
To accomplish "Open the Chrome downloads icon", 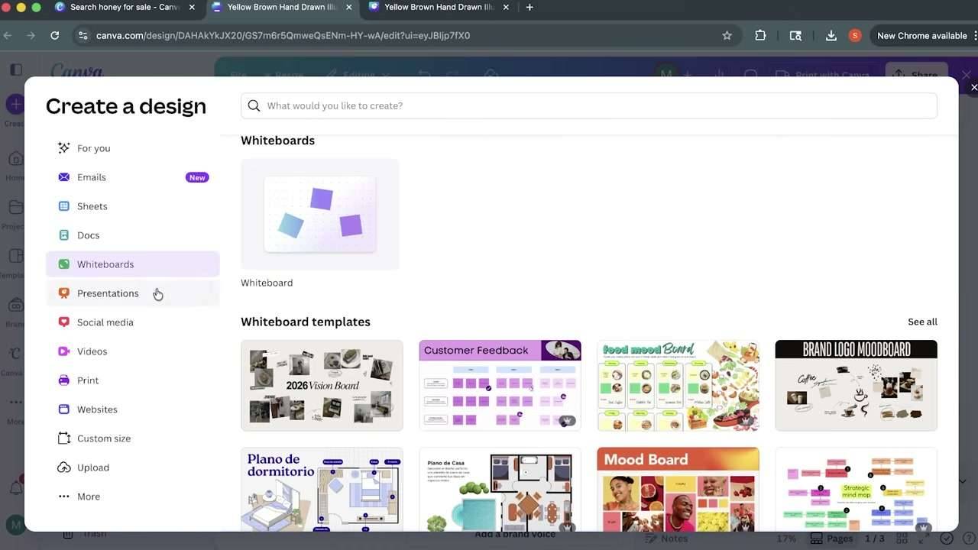I will click(x=831, y=35).
